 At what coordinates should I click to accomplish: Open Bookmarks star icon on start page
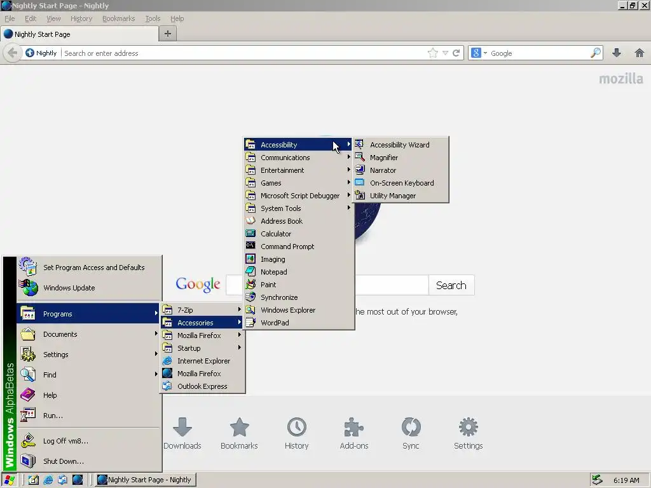coord(240,427)
